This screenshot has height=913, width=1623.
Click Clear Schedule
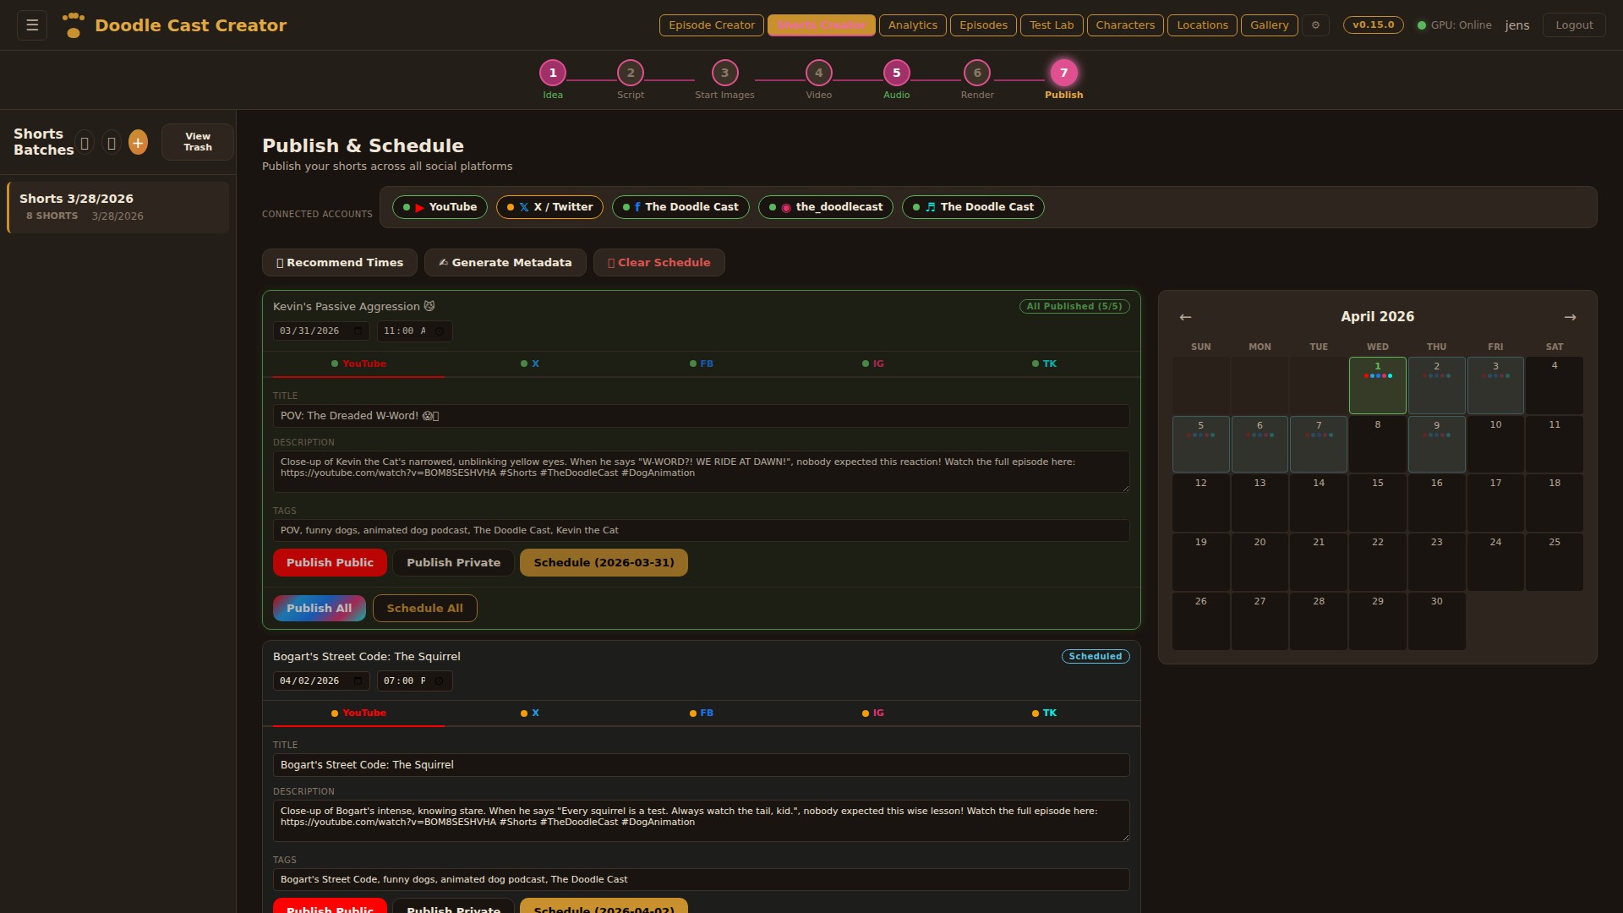[x=659, y=262]
